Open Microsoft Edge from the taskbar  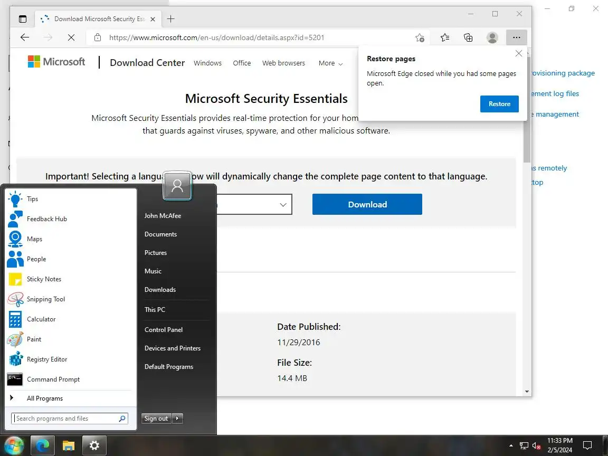[x=42, y=445]
